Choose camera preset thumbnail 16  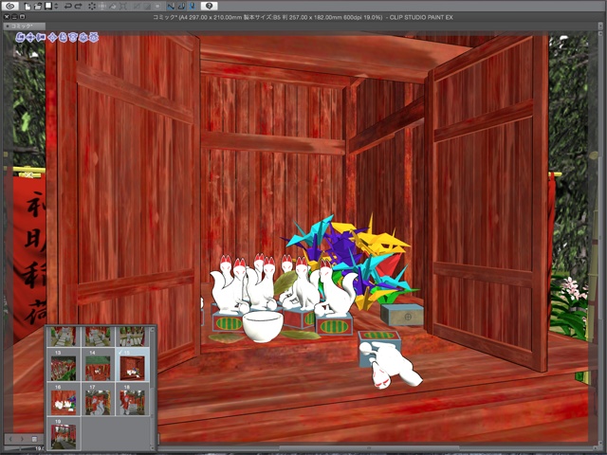(64, 400)
